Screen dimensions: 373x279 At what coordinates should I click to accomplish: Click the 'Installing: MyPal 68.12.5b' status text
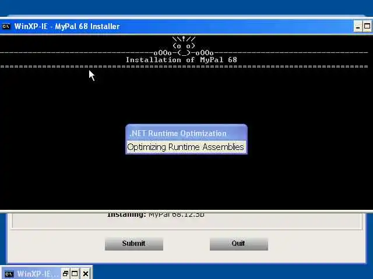pos(156,214)
